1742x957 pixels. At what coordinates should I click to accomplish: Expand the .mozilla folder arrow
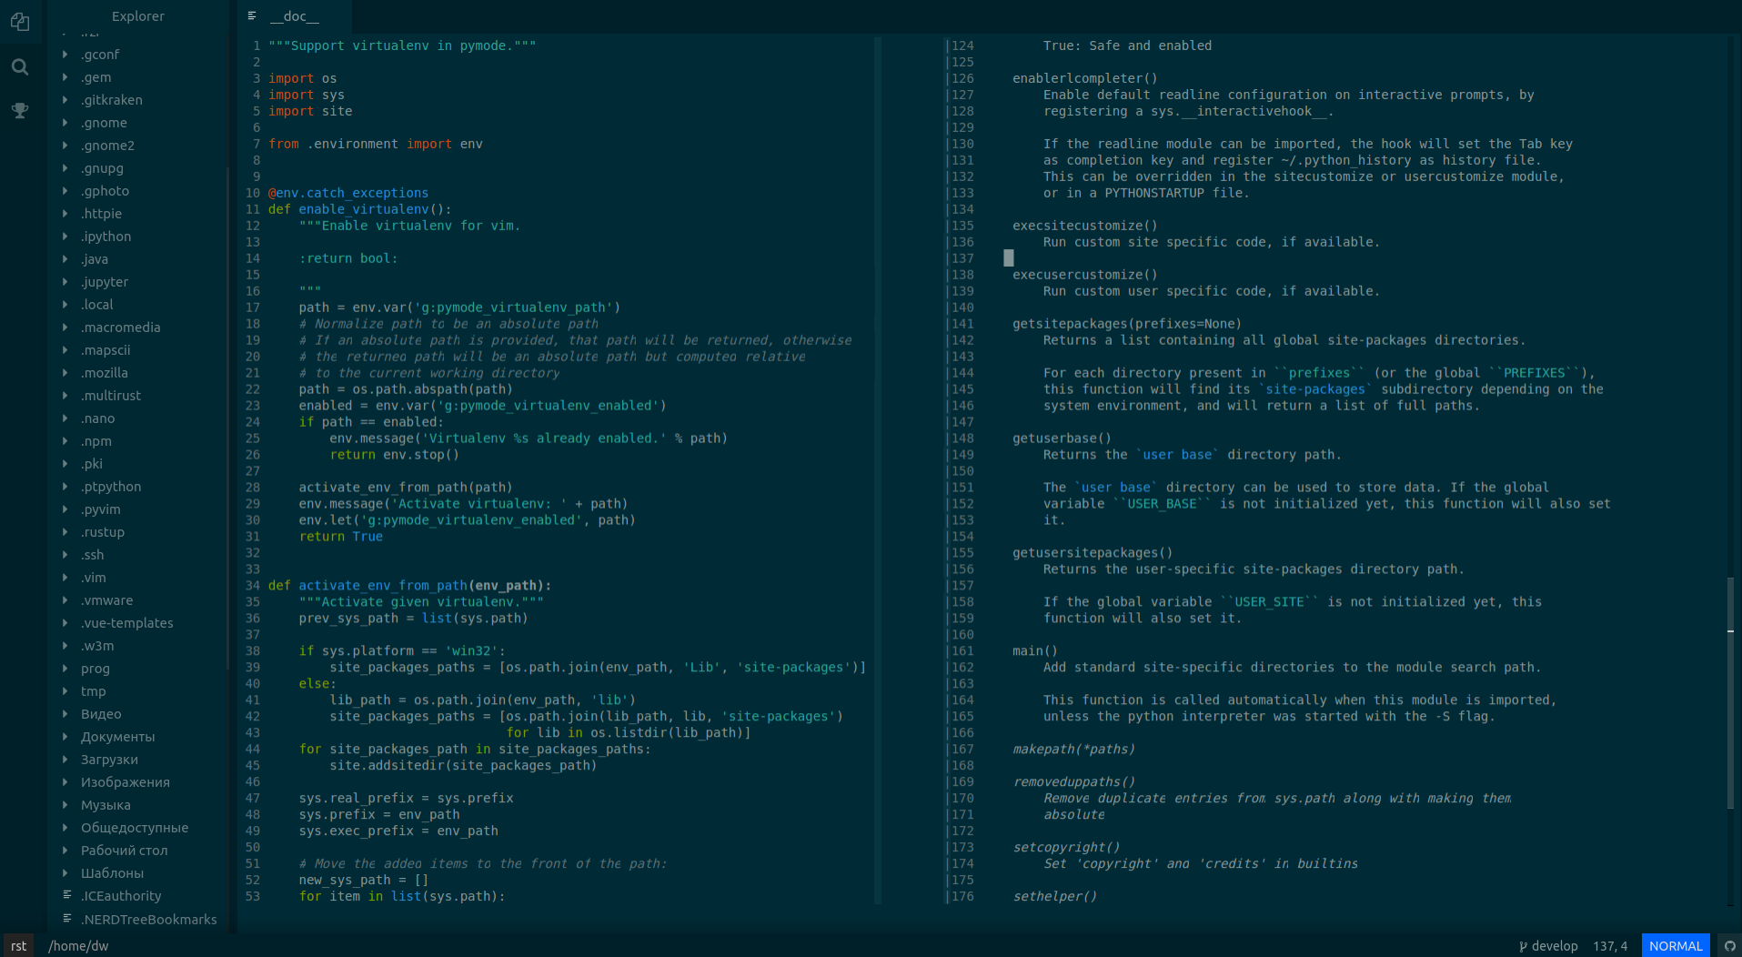pos(65,372)
